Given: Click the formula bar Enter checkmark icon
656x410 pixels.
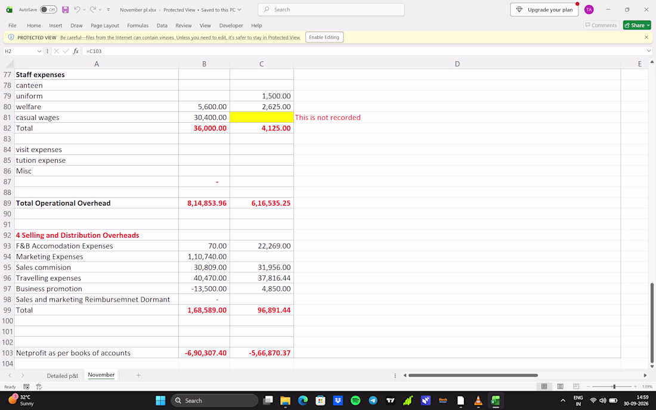Looking at the screenshot, I should [x=66, y=51].
